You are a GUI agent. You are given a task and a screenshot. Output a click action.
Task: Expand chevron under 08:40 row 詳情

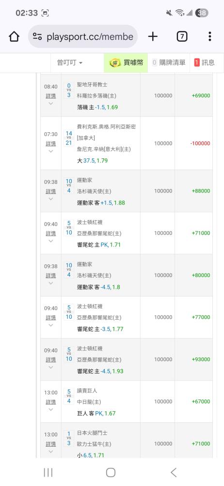point(51,104)
